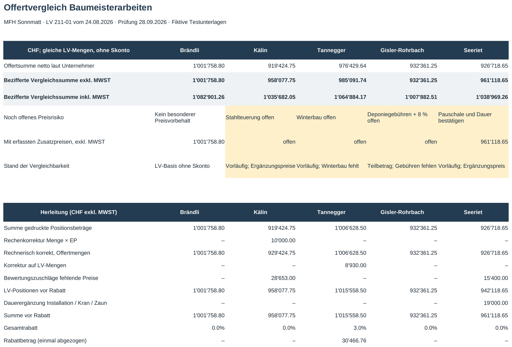Select row label 'Stand der Vergleichbarkeit'

(x=36, y=166)
